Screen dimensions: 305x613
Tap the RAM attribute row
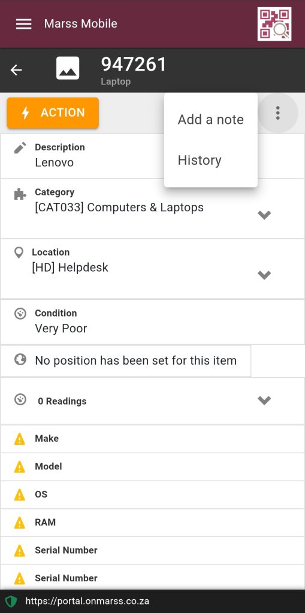coord(152,523)
